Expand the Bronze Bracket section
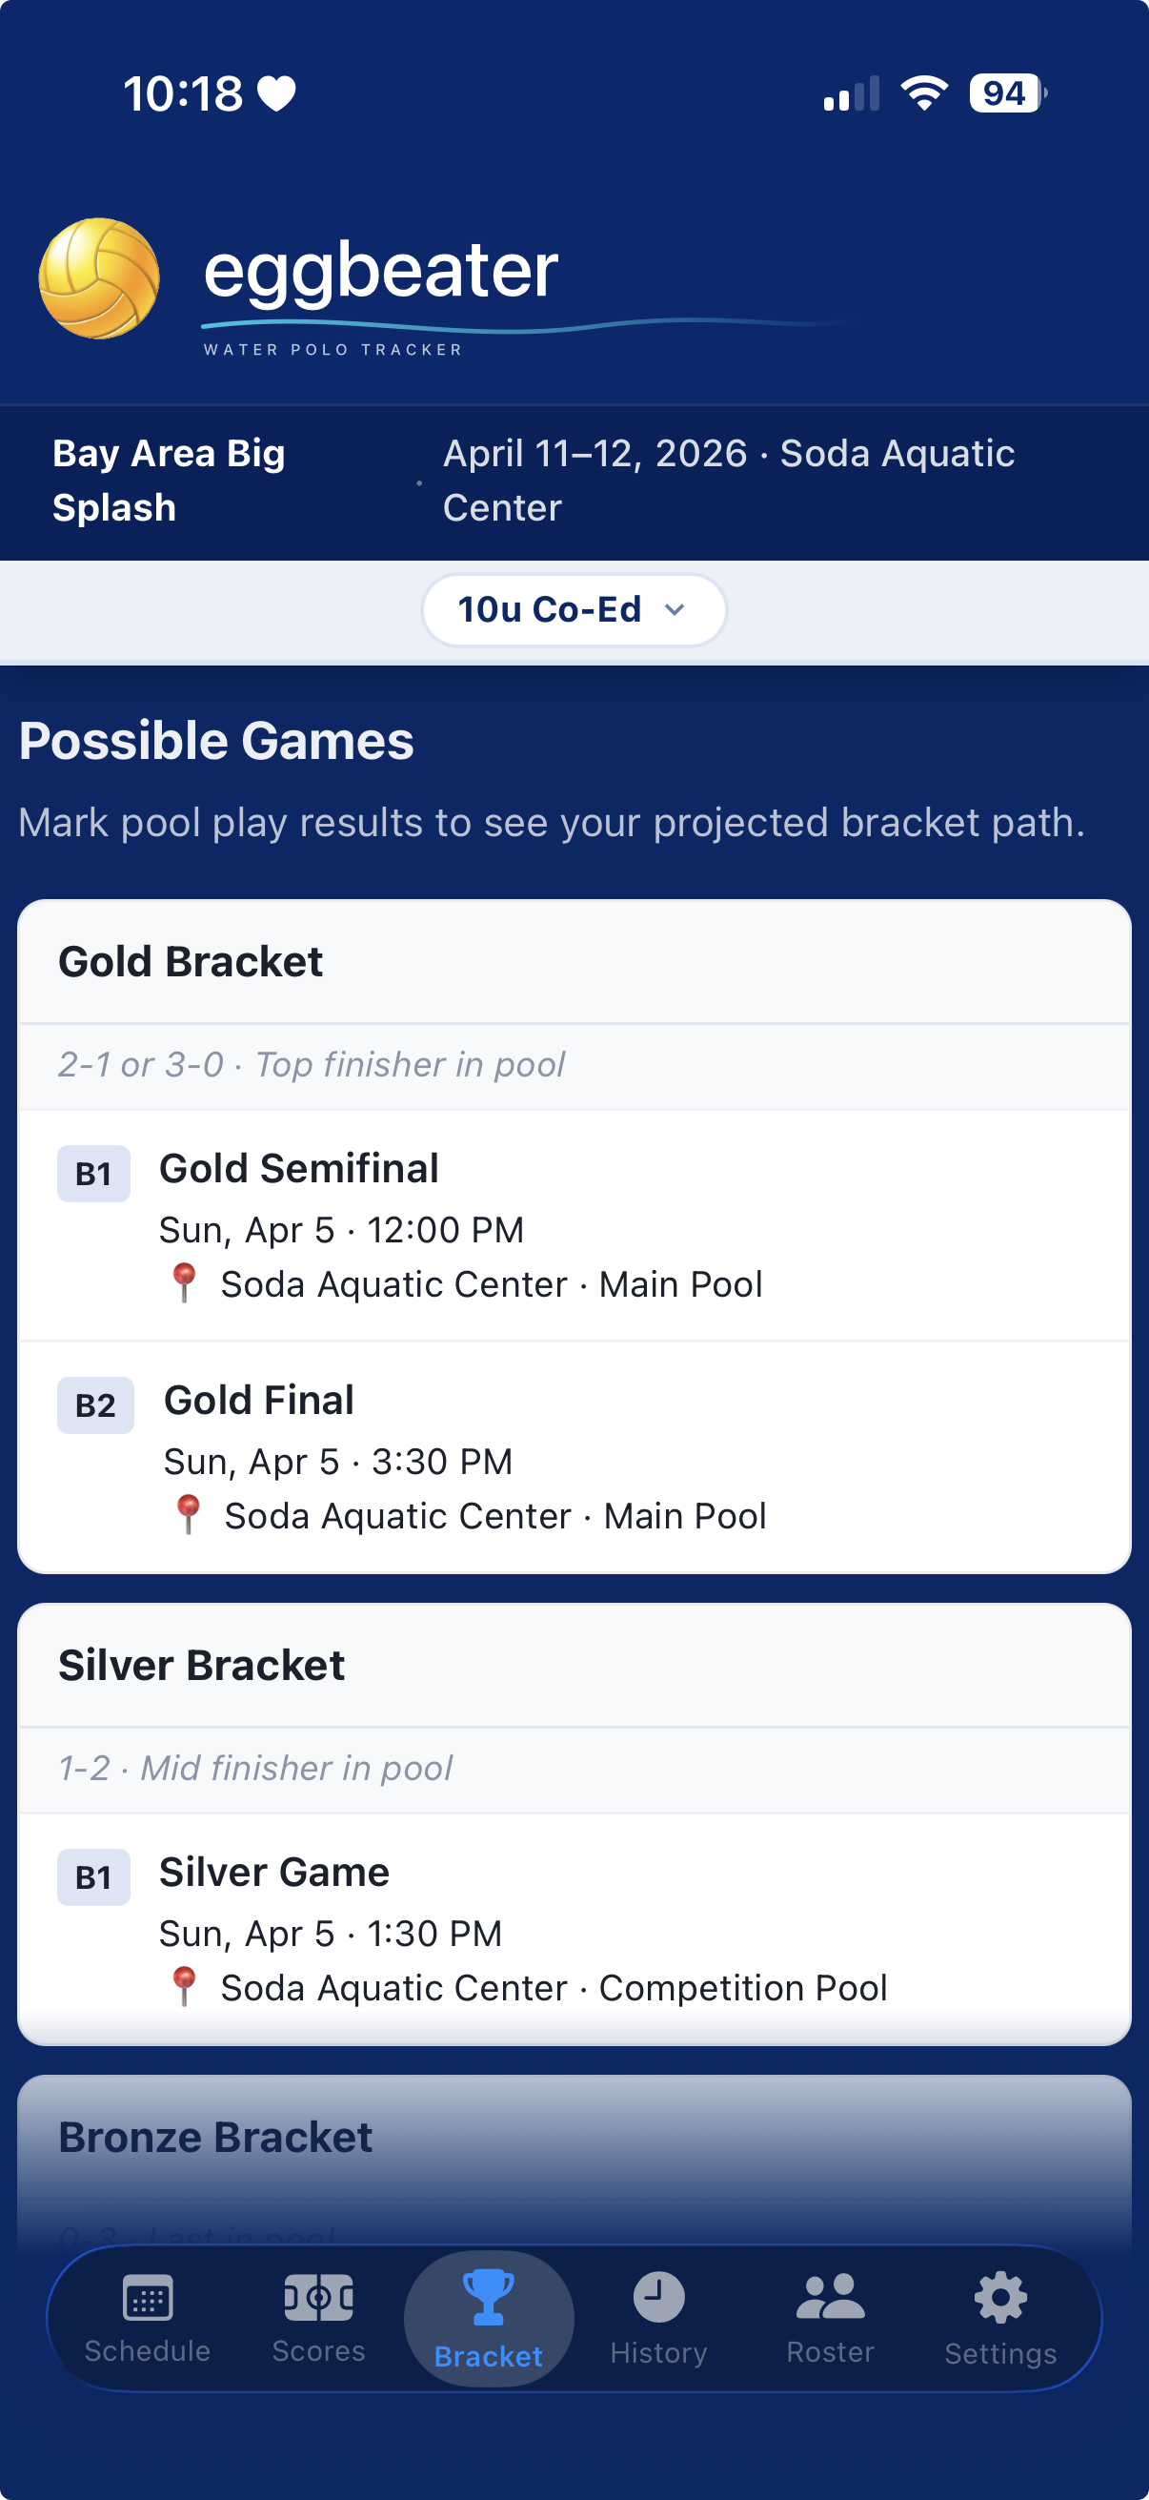Screen dimensions: 1149x2500 click(215, 2136)
